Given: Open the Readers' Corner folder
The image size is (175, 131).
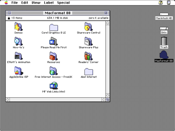Looking at the screenshot, I should [x=89, y=56].
